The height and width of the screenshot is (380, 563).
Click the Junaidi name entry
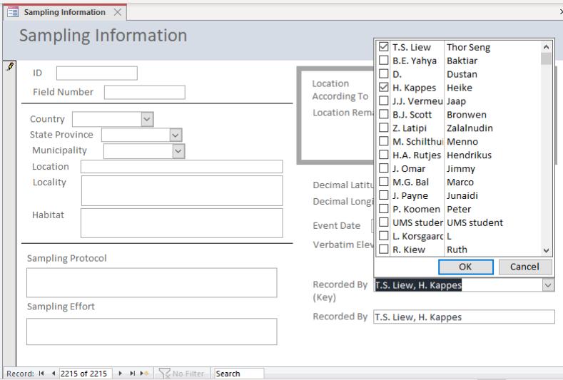tap(462, 195)
